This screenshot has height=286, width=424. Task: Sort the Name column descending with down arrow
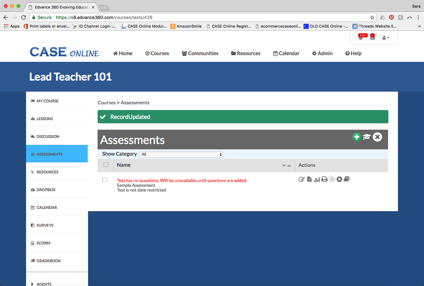pos(284,166)
